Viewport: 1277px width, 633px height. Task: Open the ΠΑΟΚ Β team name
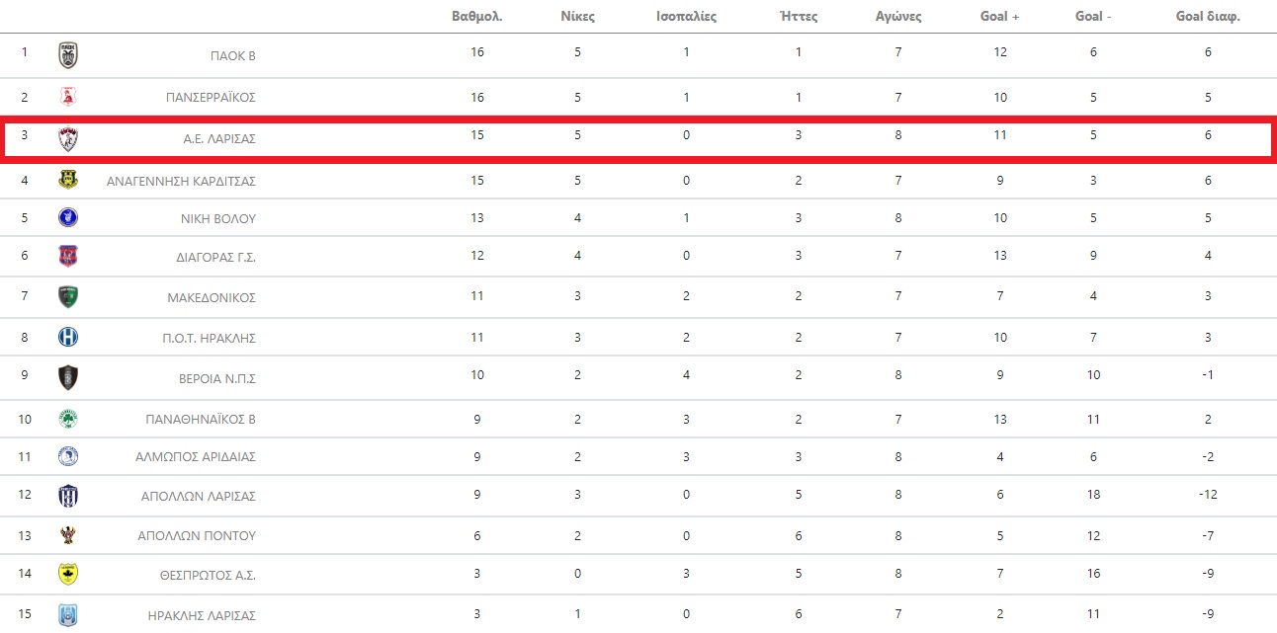[x=233, y=56]
